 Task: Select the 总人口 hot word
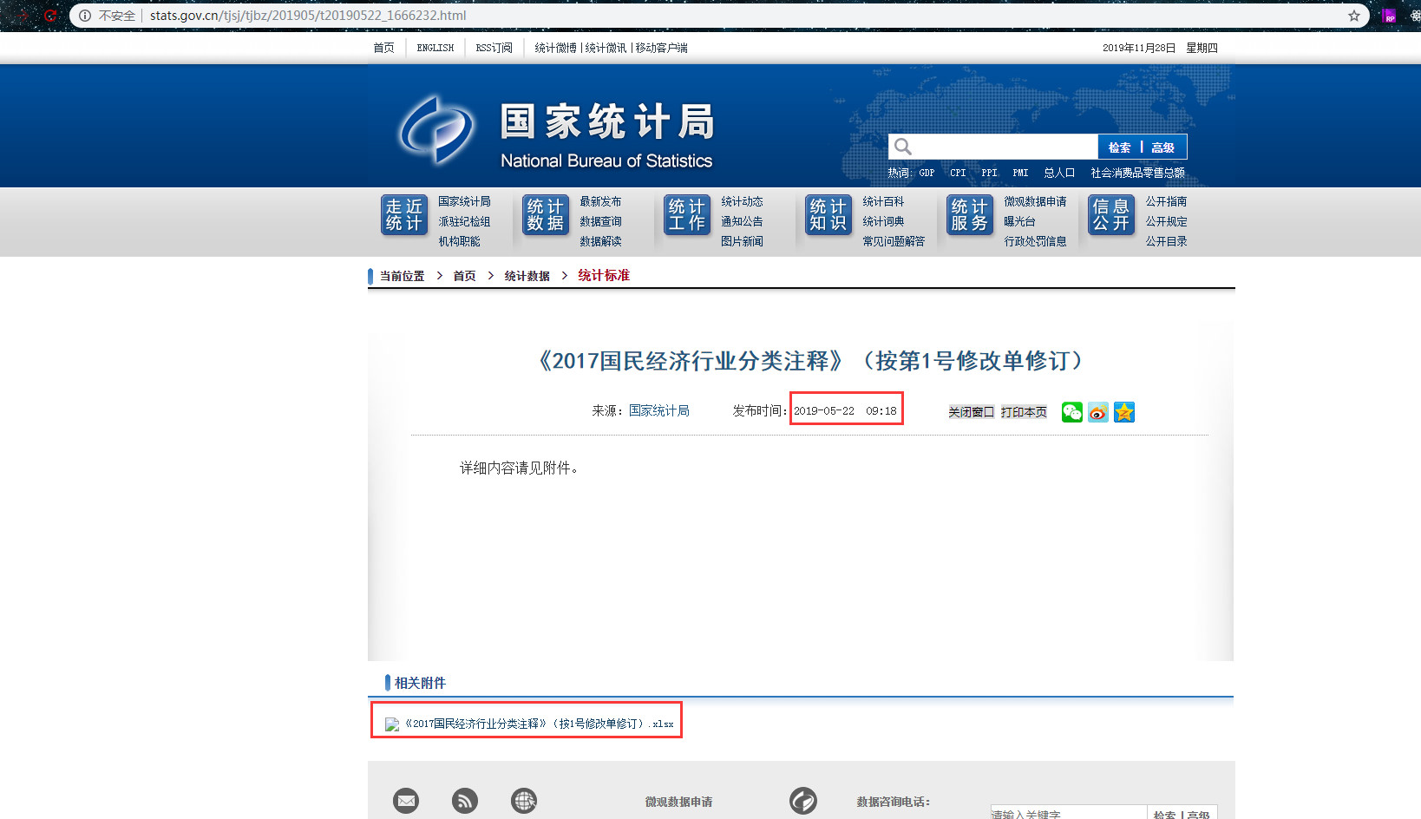point(1059,173)
